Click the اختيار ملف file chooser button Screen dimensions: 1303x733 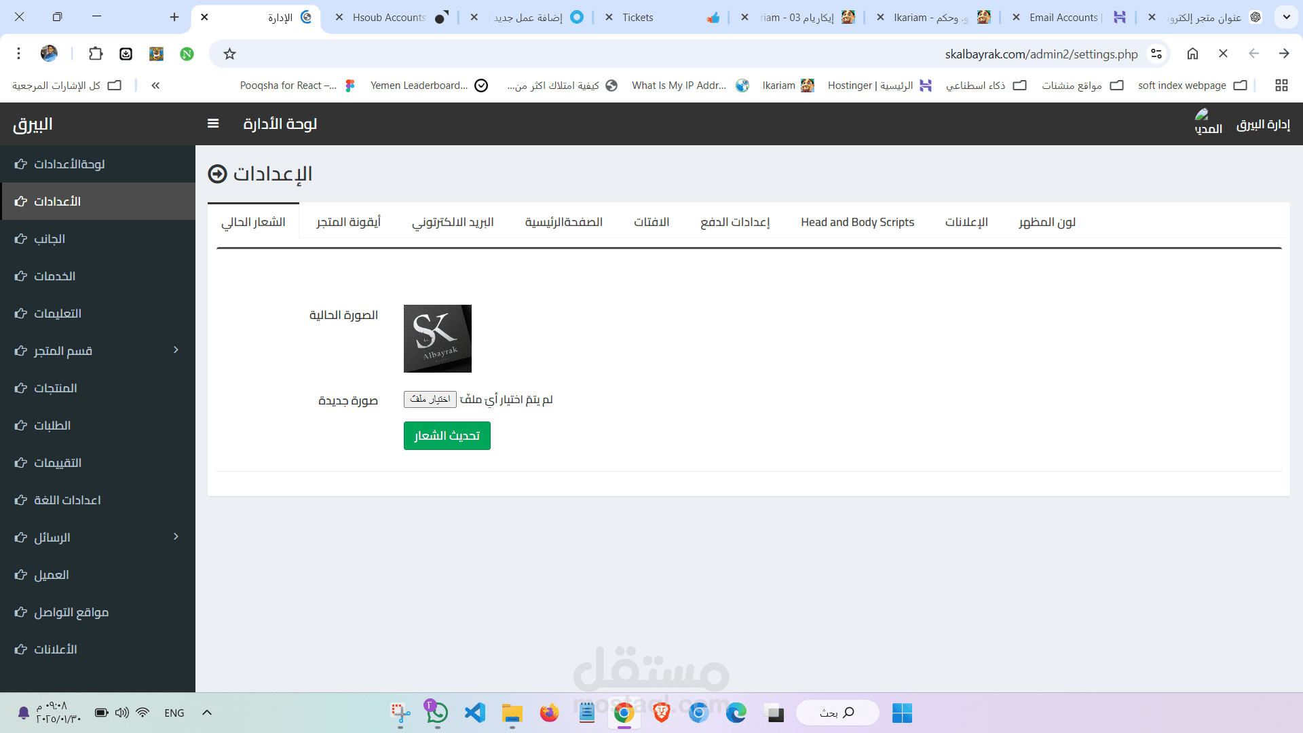point(430,399)
